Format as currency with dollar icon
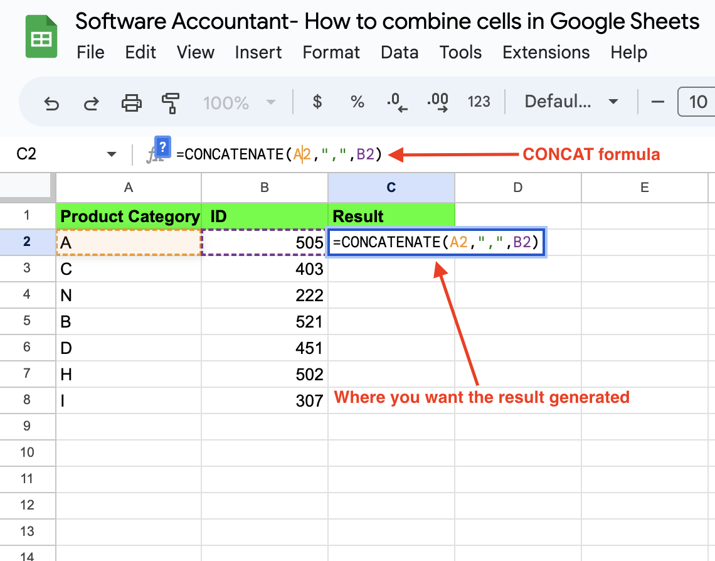 (x=317, y=101)
